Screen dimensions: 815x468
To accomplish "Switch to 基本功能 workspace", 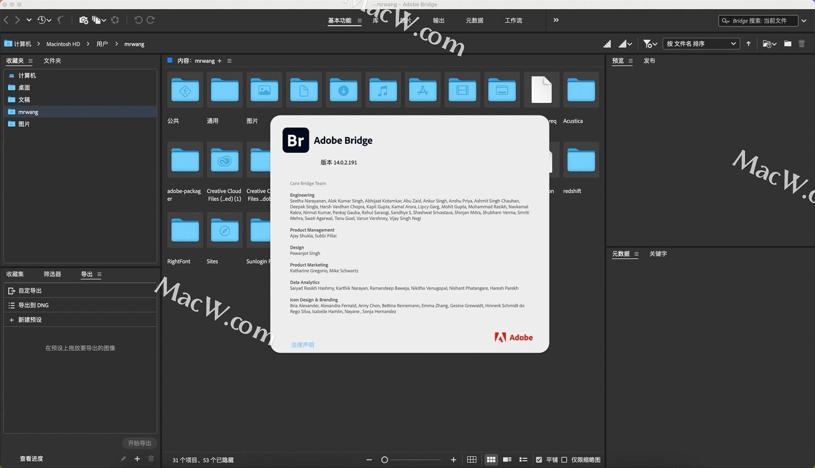I will coord(340,21).
